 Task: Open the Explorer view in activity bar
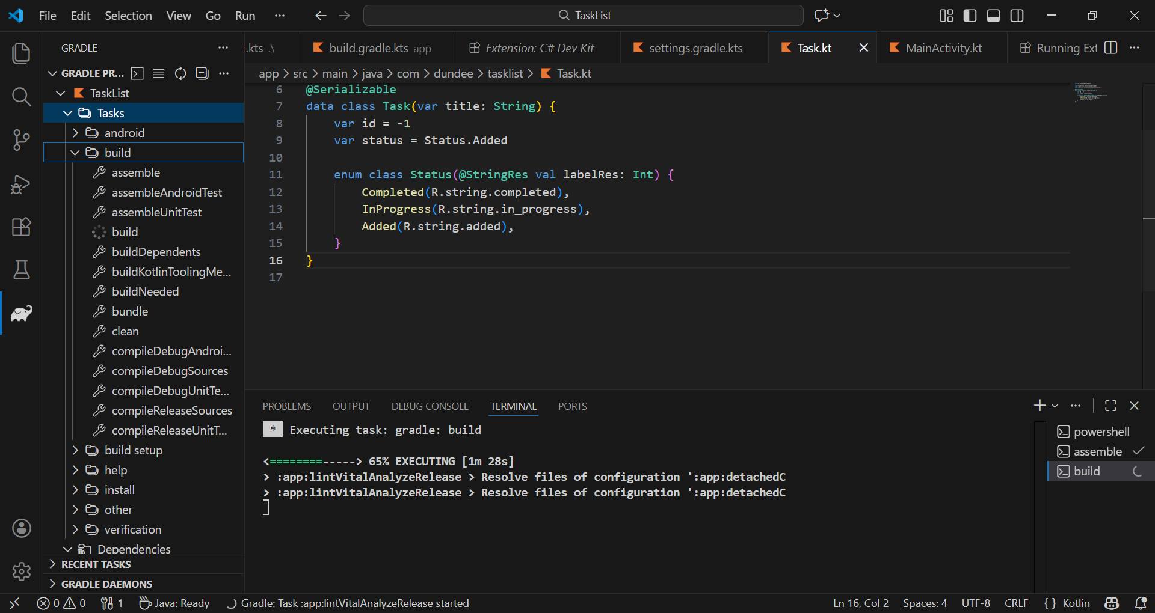click(x=22, y=53)
